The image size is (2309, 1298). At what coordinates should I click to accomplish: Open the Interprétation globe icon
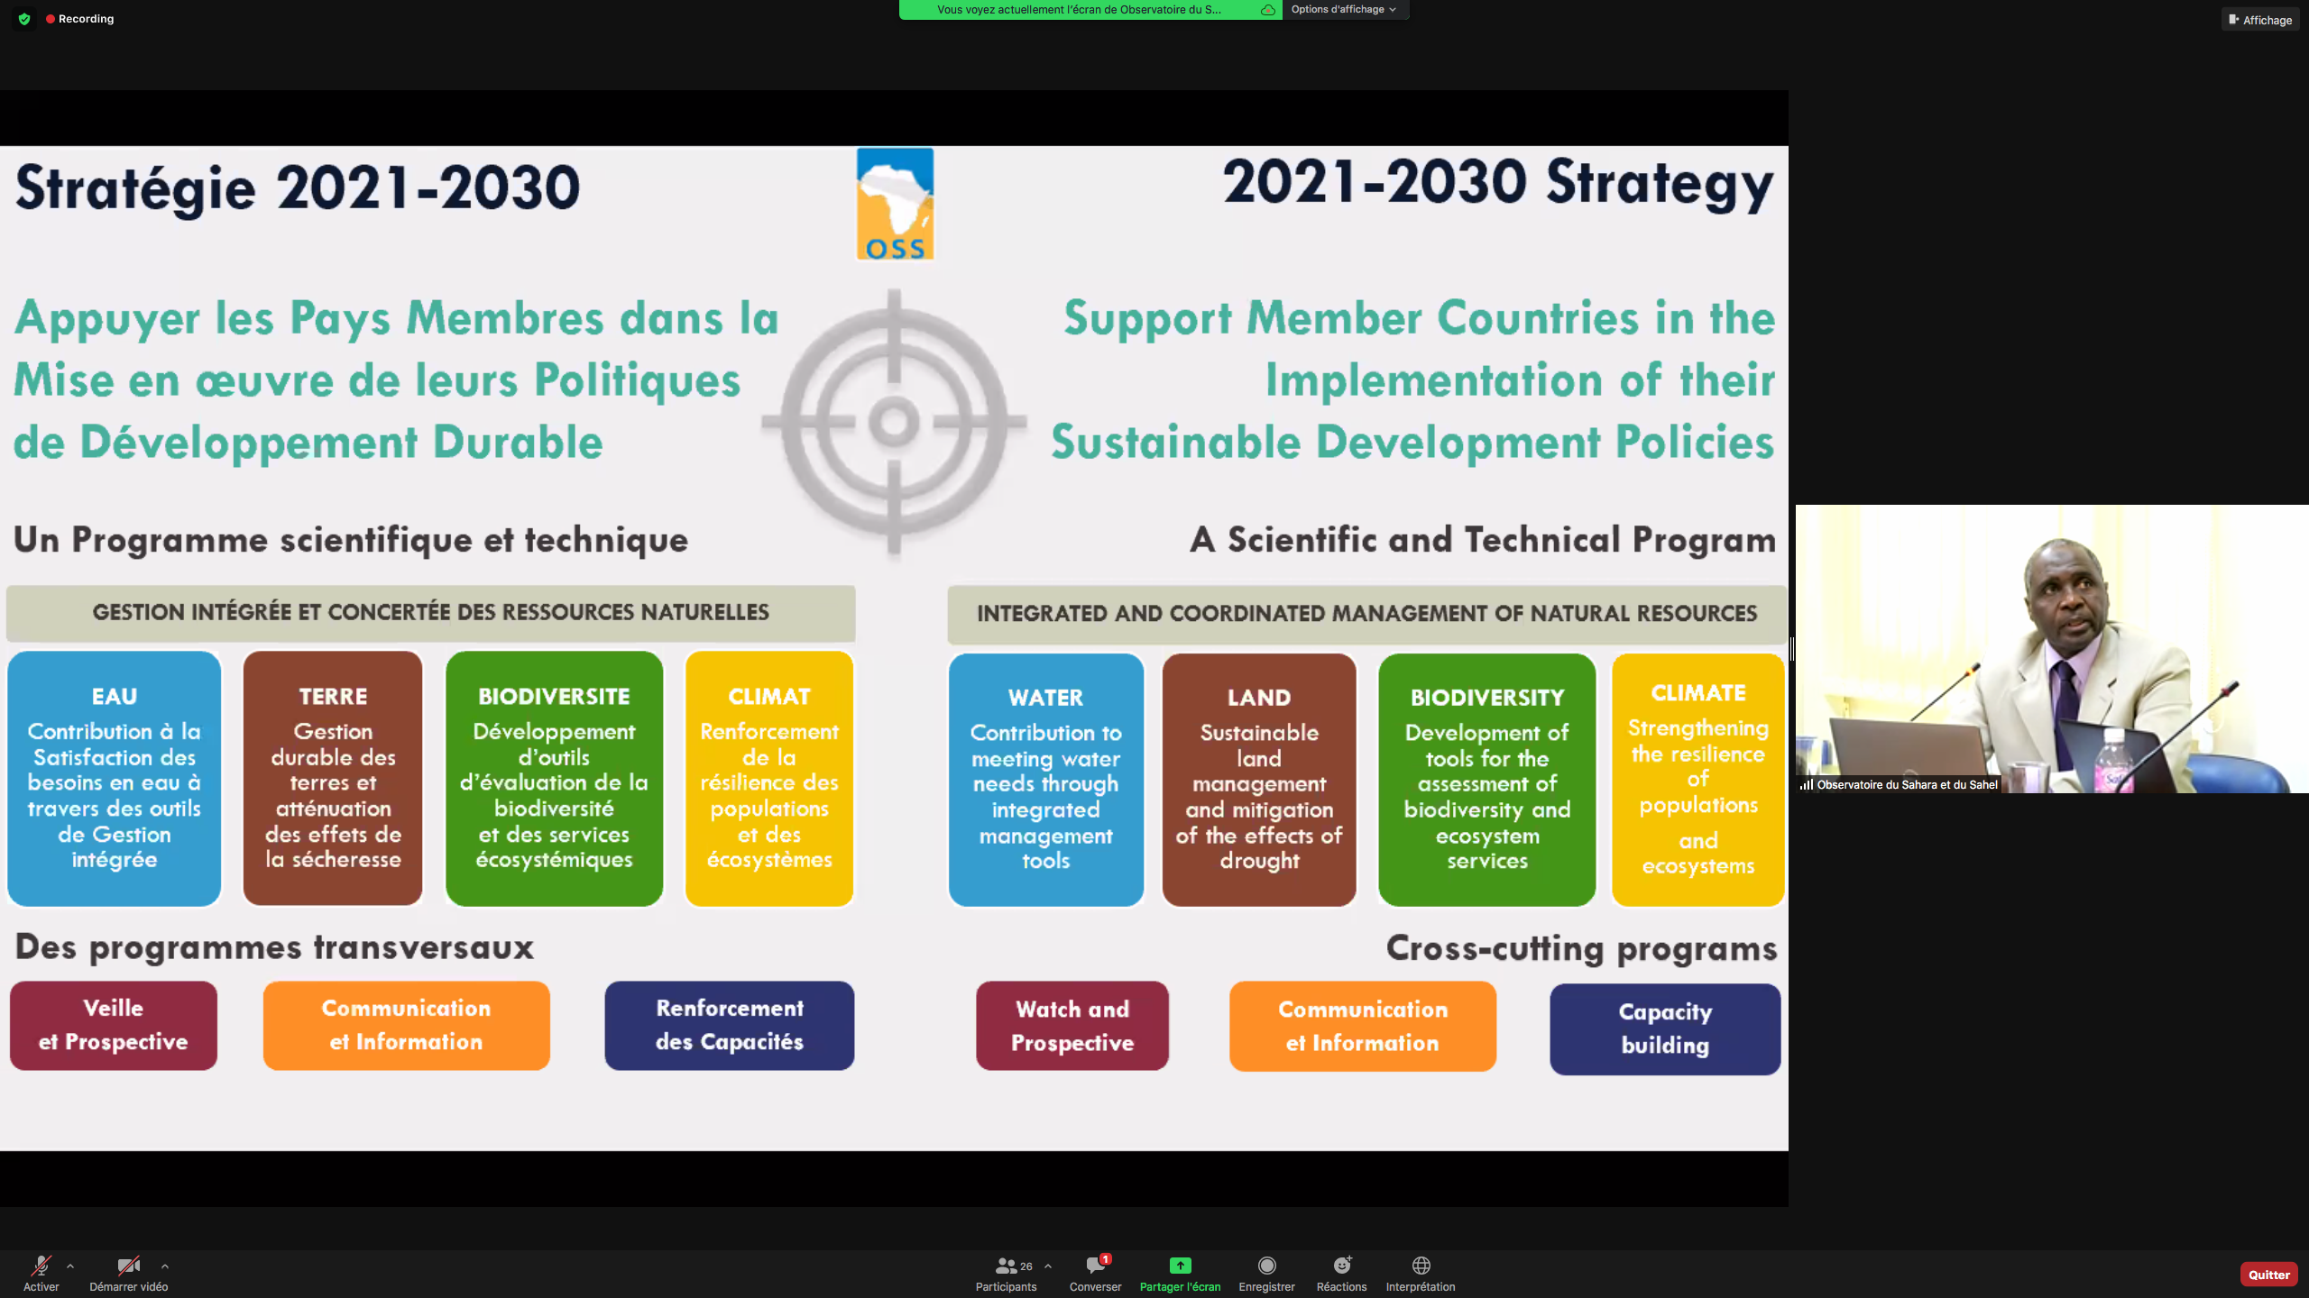click(1421, 1266)
